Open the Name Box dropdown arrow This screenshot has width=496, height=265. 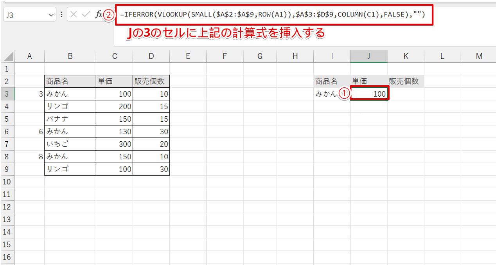pos(52,15)
